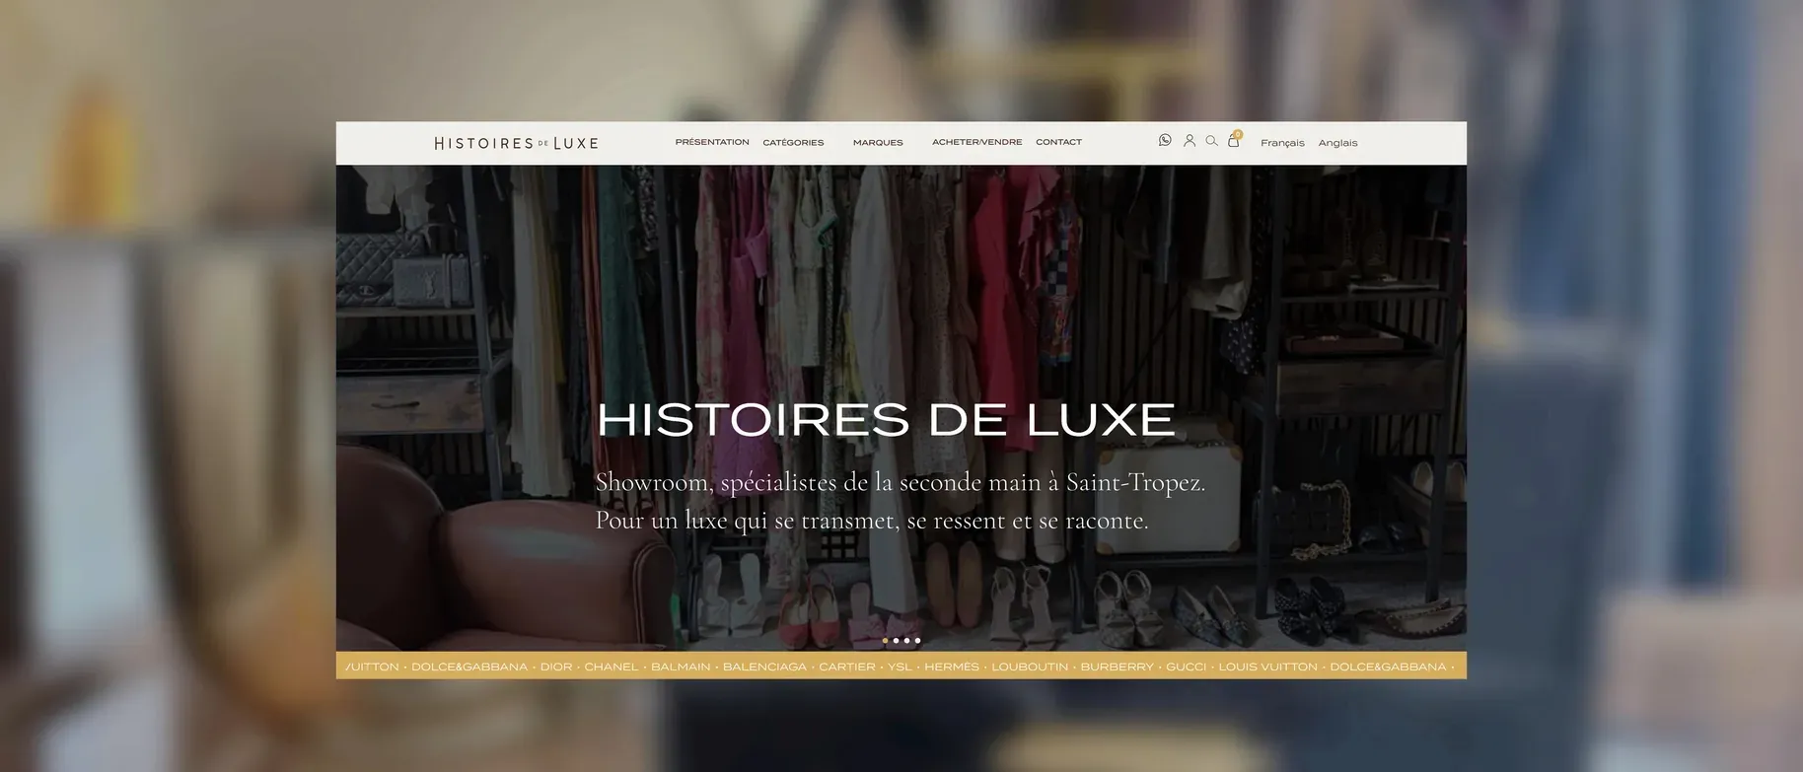Click the 'Pour un luxe qui se transmet' line
The image size is (1803, 772).
tap(872, 521)
